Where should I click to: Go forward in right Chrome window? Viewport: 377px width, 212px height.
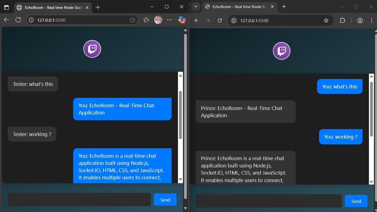pyautogui.click(x=208, y=20)
